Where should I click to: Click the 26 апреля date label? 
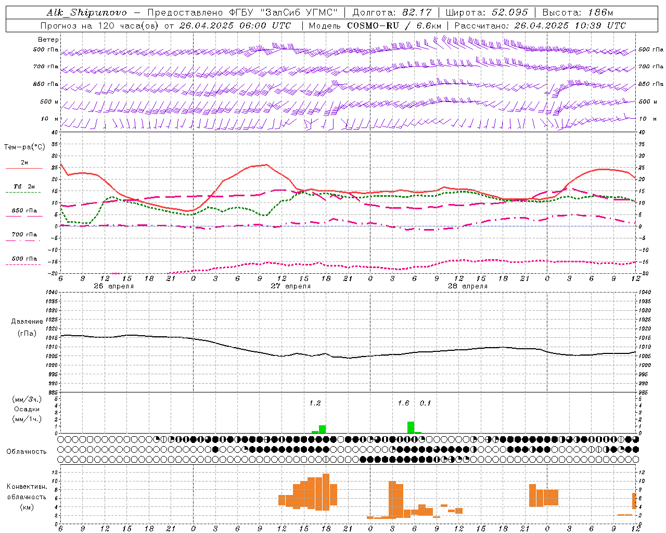click(x=113, y=286)
